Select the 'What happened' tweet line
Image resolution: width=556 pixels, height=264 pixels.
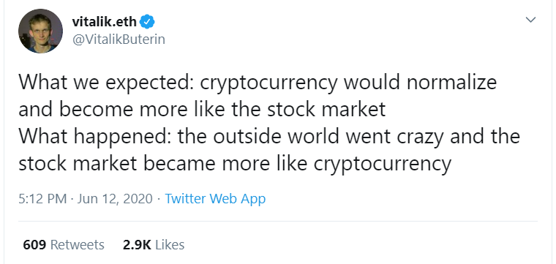pyautogui.click(x=269, y=137)
